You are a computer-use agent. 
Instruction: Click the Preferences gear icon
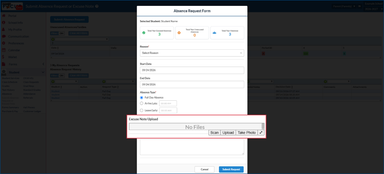tap(4, 43)
